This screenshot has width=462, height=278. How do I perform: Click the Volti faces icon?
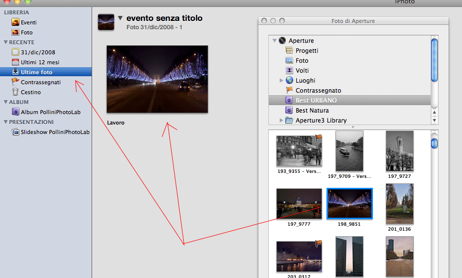coord(289,70)
